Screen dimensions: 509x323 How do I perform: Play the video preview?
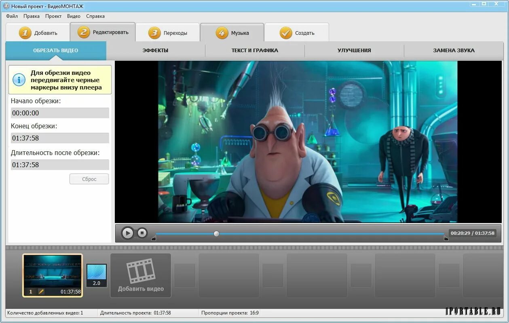(x=127, y=233)
